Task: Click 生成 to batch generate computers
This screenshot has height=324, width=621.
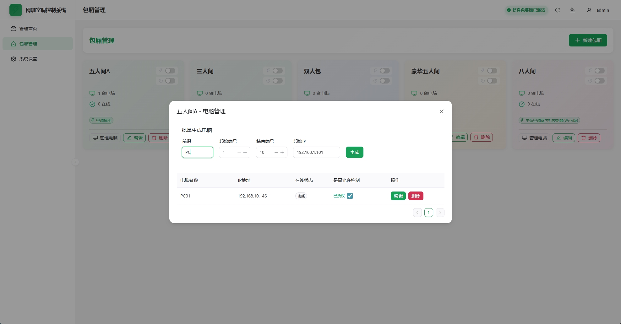Action: (354, 152)
